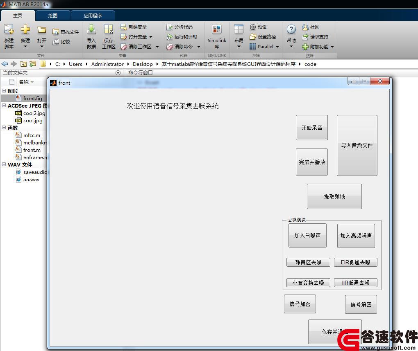This screenshot has height=351, width=418.
Task: Click the Set Path (设置路径) icon
Action: pos(253,37)
